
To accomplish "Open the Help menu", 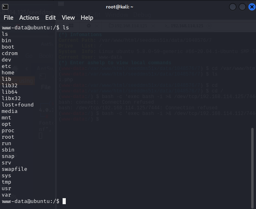I will tap(87, 18).
